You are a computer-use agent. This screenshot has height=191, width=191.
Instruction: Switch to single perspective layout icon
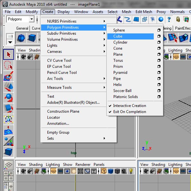point(9,165)
